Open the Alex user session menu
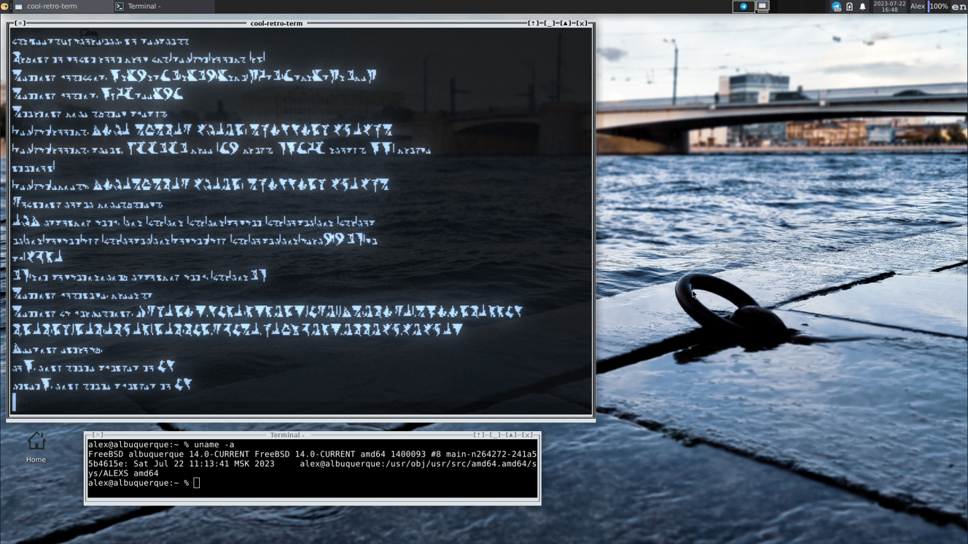This screenshot has width=968, height=544. click(917, 6)
